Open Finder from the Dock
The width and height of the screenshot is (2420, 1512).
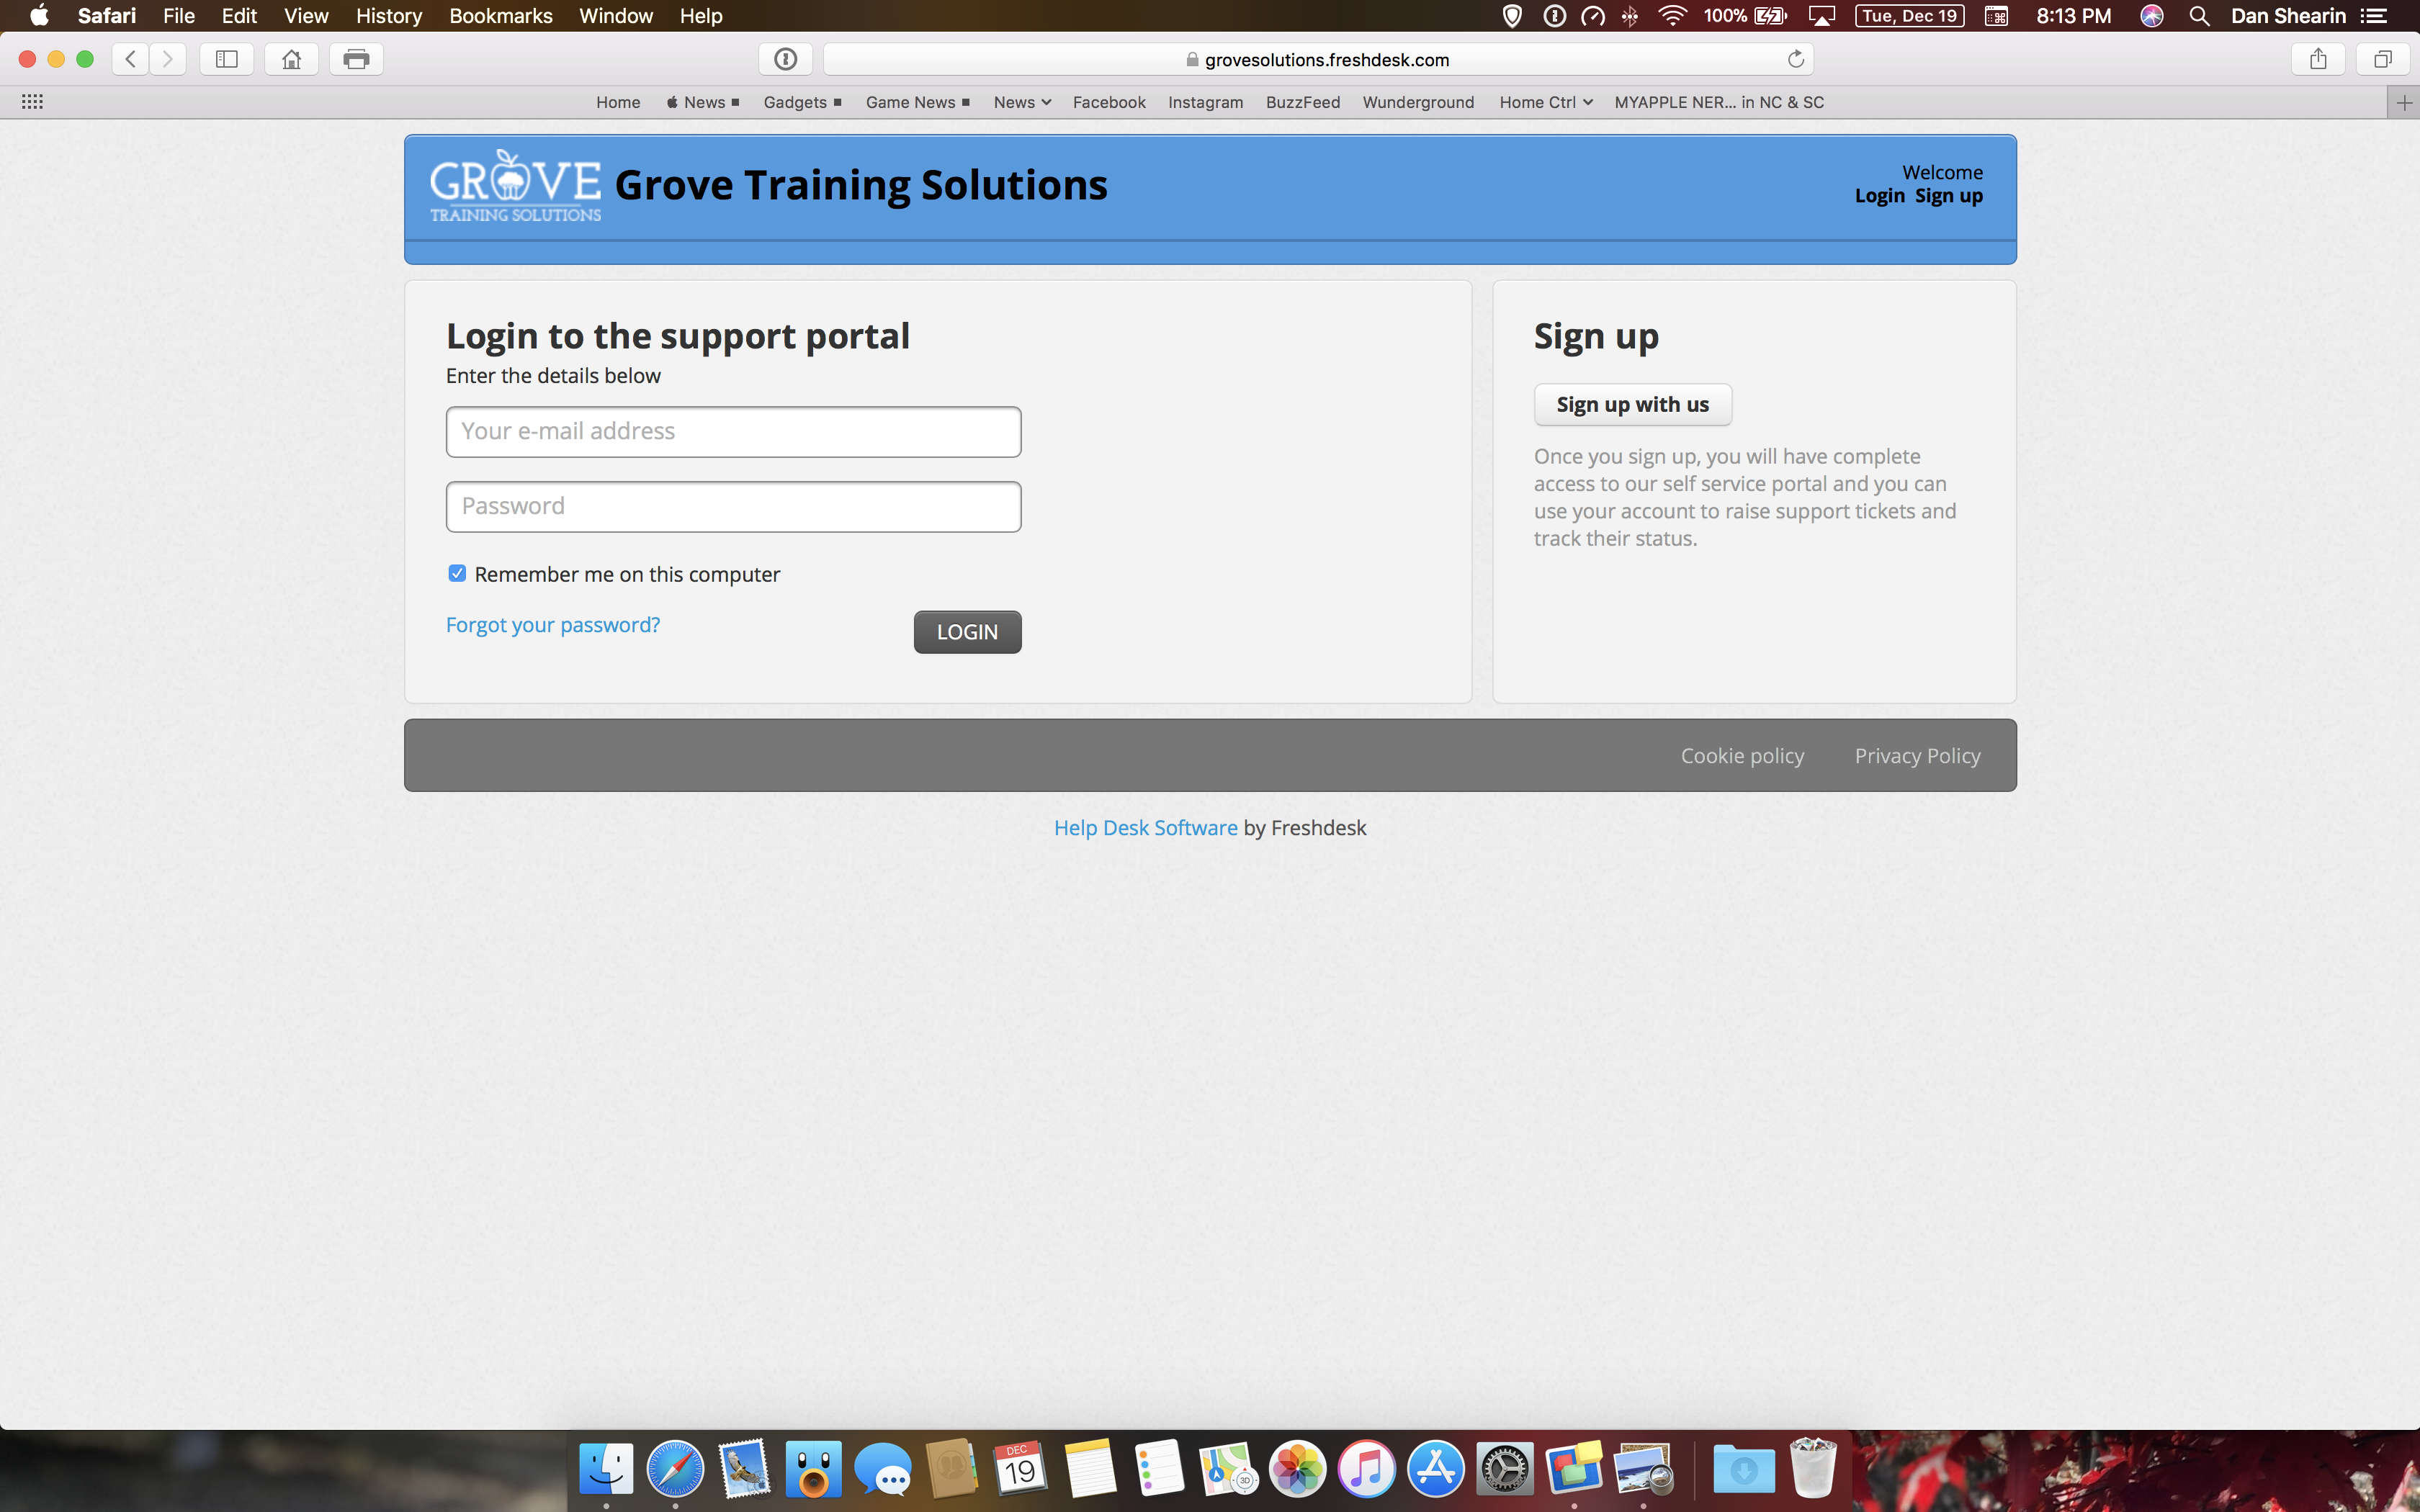(x=606, y=1468)
